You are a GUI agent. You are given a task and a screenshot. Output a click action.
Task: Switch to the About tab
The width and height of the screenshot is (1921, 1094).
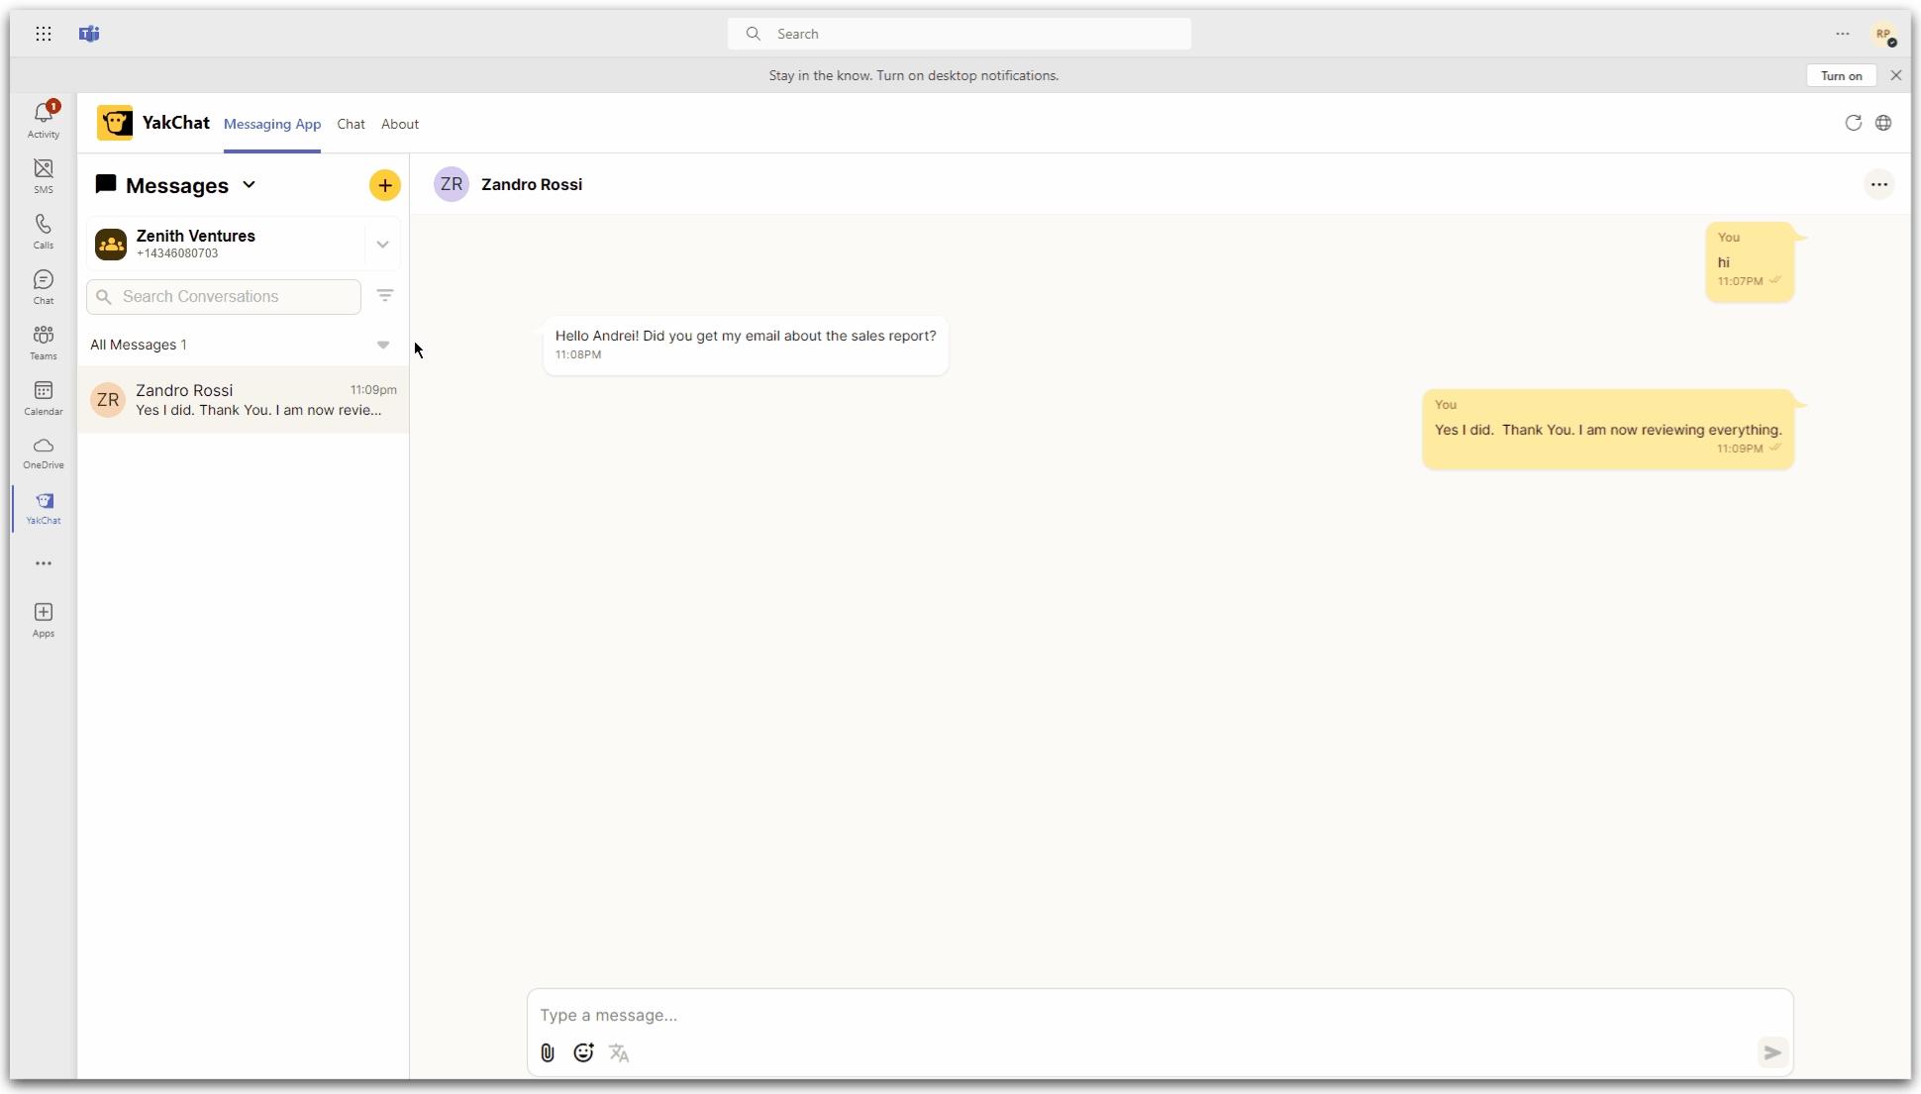pyautogui.click(x=400, y=124)
